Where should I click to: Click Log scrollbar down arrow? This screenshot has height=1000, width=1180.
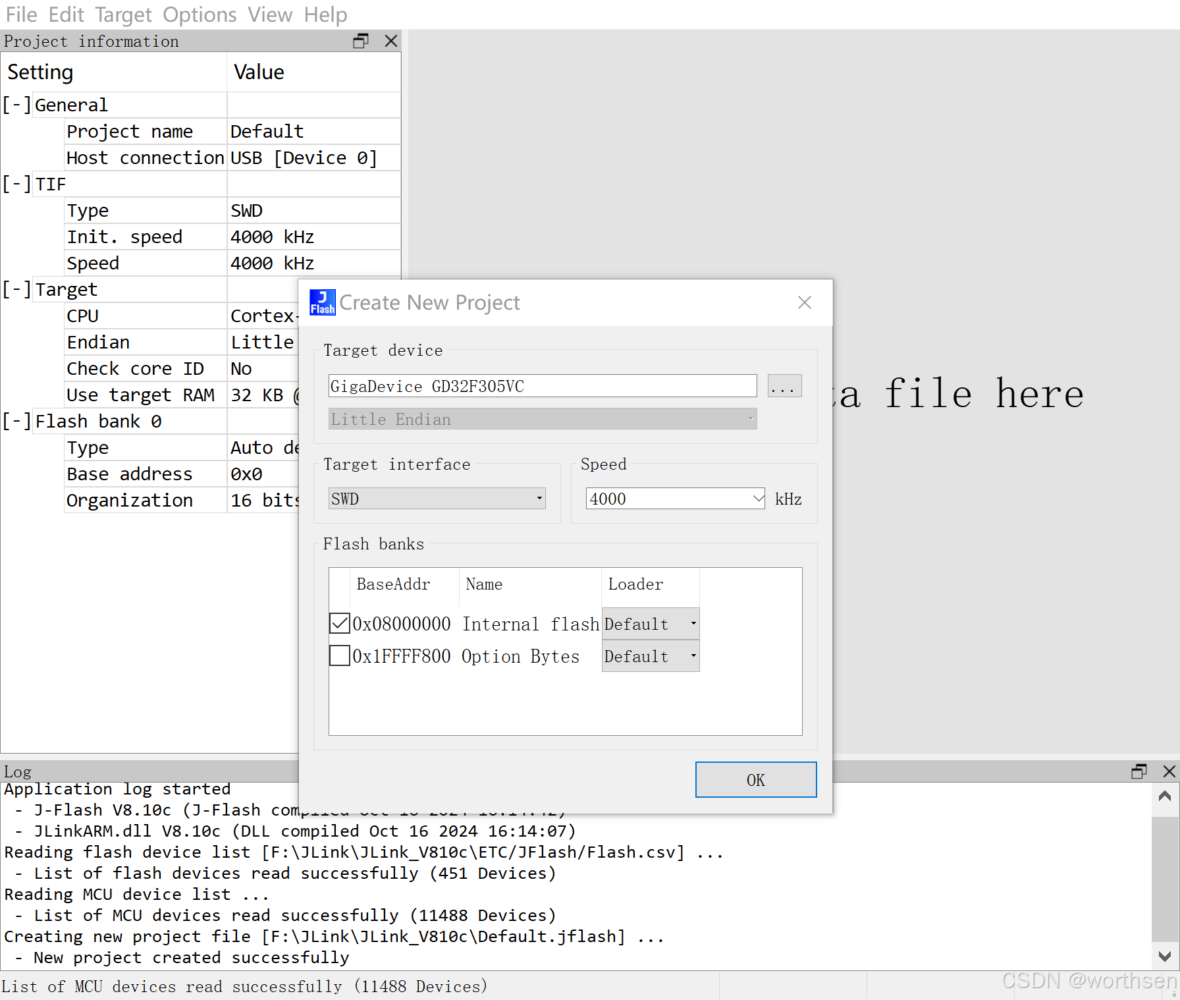[x=1165, y=956]
